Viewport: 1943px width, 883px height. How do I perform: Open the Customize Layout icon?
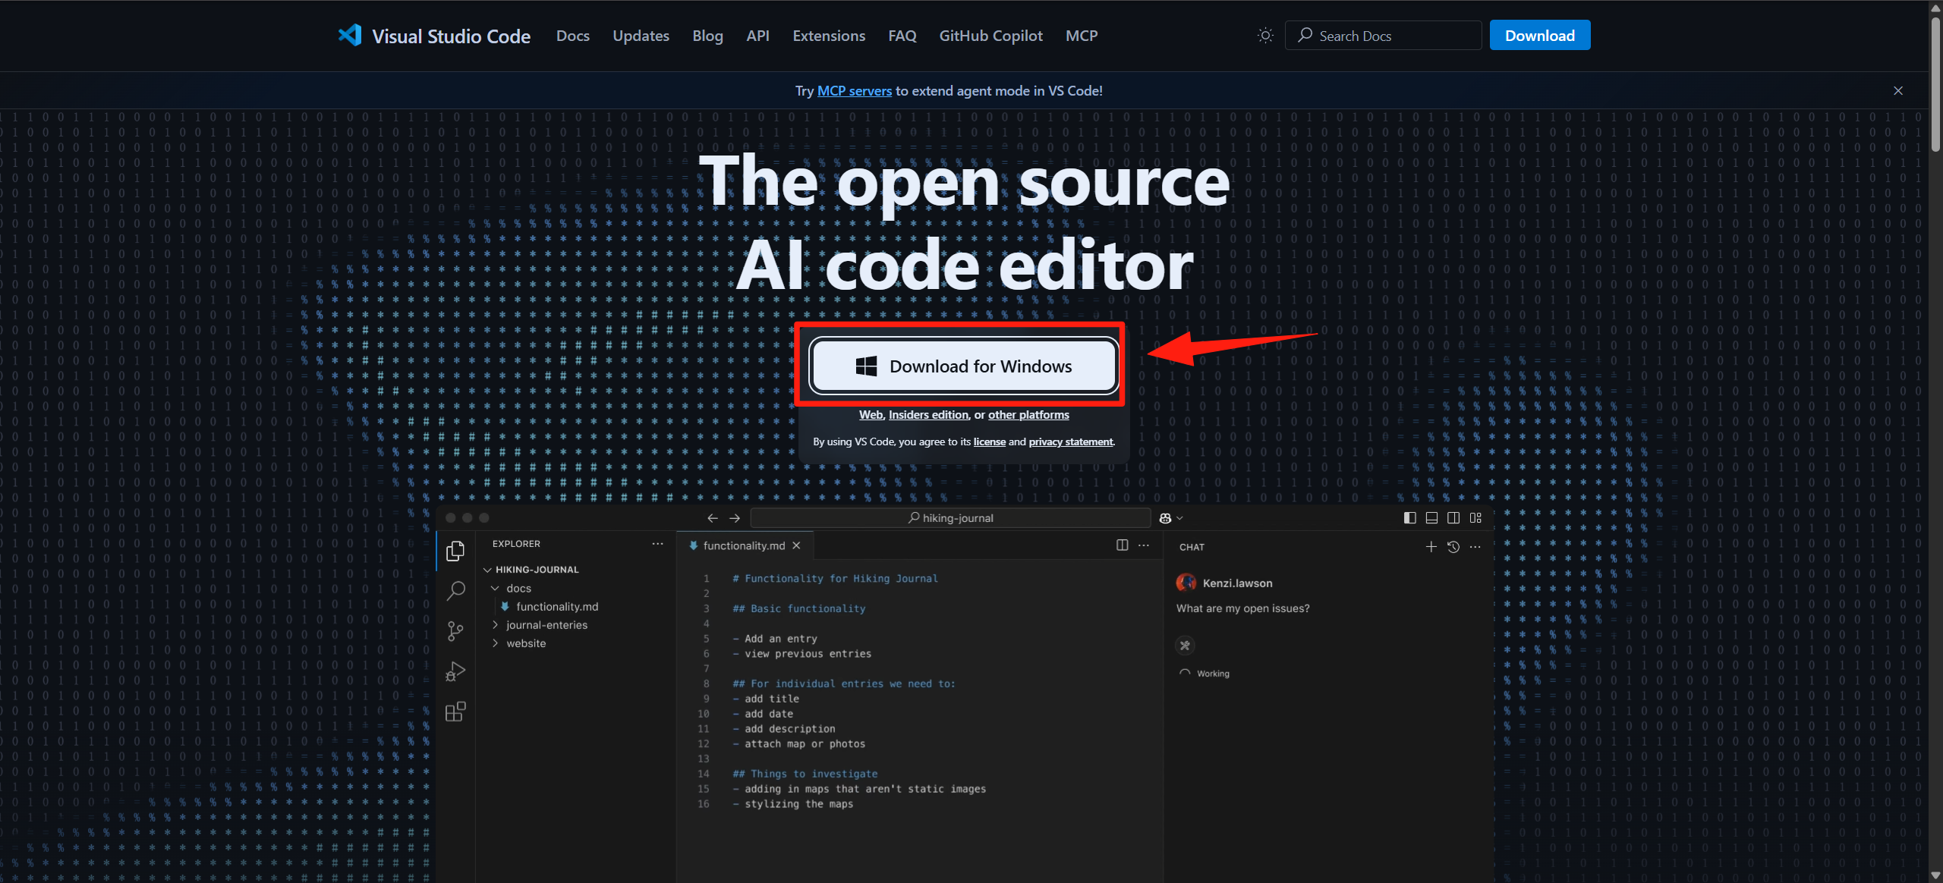pos(1476,517)
